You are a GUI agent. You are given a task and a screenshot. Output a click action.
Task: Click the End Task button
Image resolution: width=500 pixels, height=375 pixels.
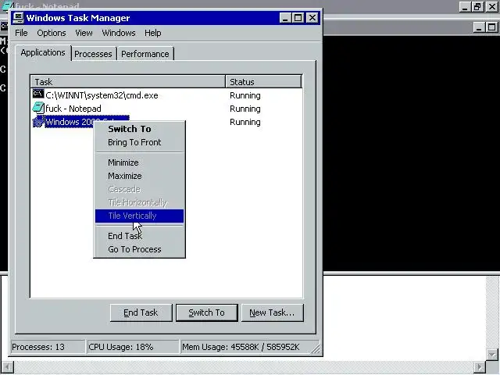point(141,312)
